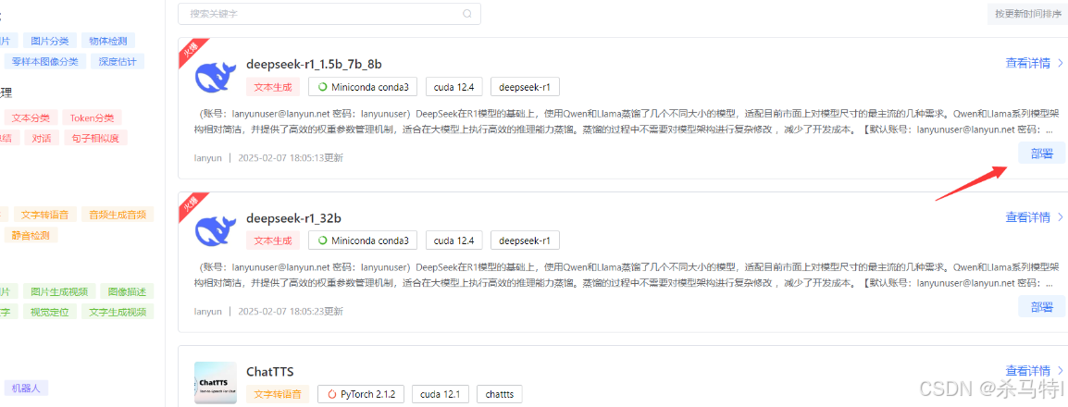The width and height of the screenshot is (1068, 407).
Task: Open the 按更新时间排序 sort option
Action: (x=1028, y=14)
